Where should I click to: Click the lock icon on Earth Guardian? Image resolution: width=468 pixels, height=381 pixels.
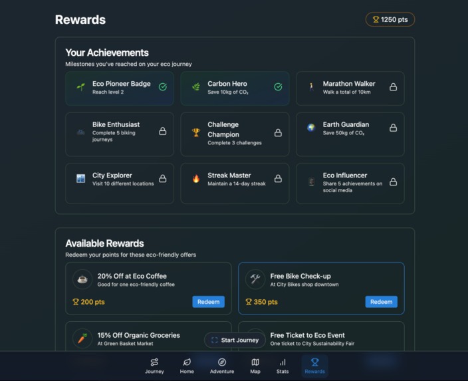click(393, 128)
